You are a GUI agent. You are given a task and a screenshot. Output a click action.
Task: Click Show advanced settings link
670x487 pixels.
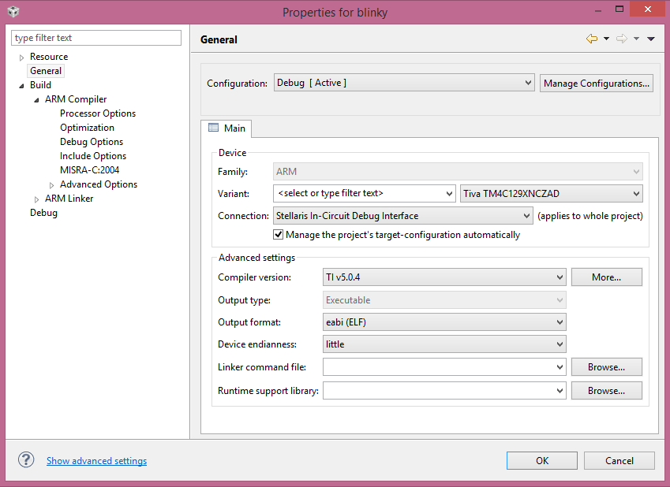pyautogui.click(x=96, y=461)
